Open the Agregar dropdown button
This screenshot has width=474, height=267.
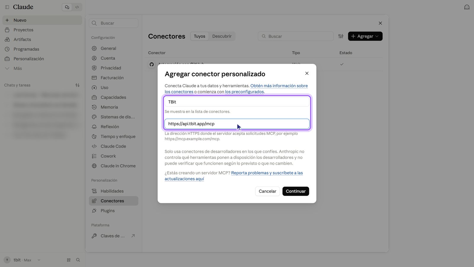click(x=365, y=36)
